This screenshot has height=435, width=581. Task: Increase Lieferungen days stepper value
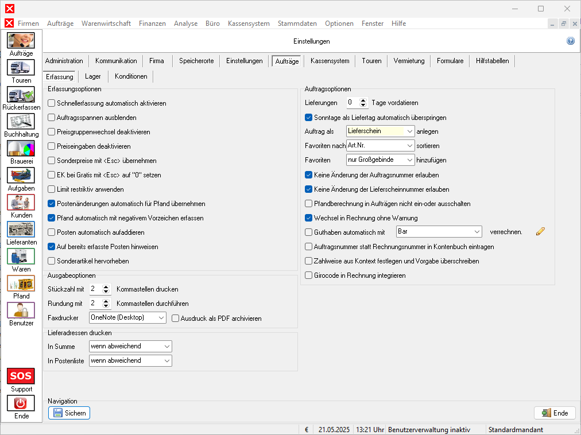[363, 100]
